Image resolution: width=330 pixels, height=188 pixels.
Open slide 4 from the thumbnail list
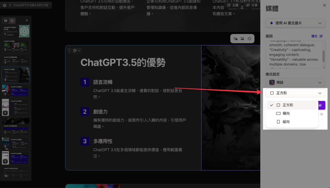click(x=15, y=75)
